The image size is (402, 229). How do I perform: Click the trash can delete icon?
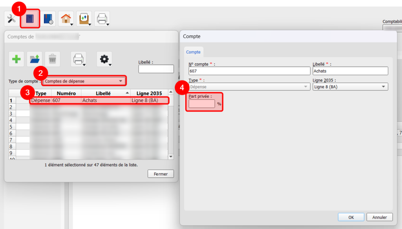[x=52, y=59]
